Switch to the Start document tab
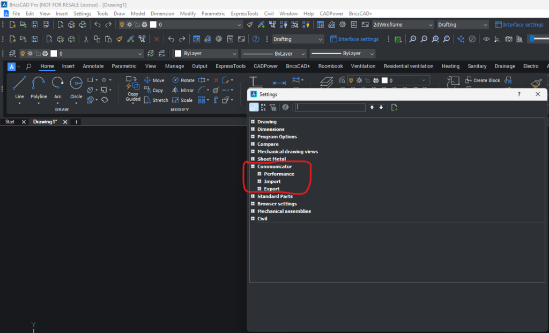 click(x=10, y=122)
